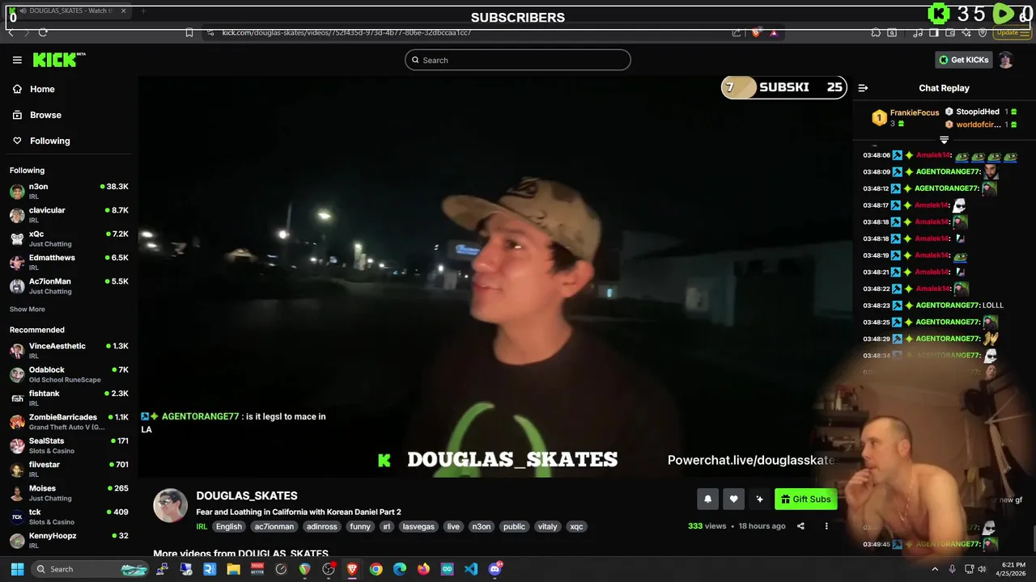Open Odablock recommended channel
Viewport: 1036px width, 582px height.
69,374
